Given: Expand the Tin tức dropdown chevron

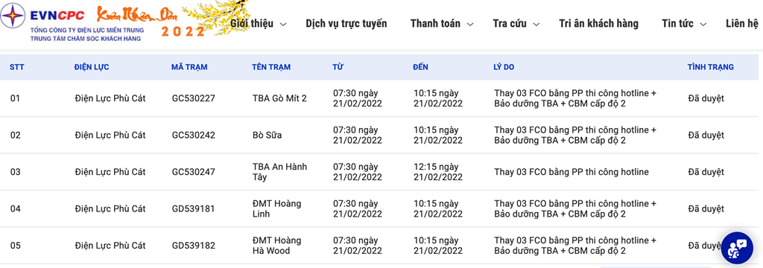Looking at the screenshot, I should coord(703,25).
